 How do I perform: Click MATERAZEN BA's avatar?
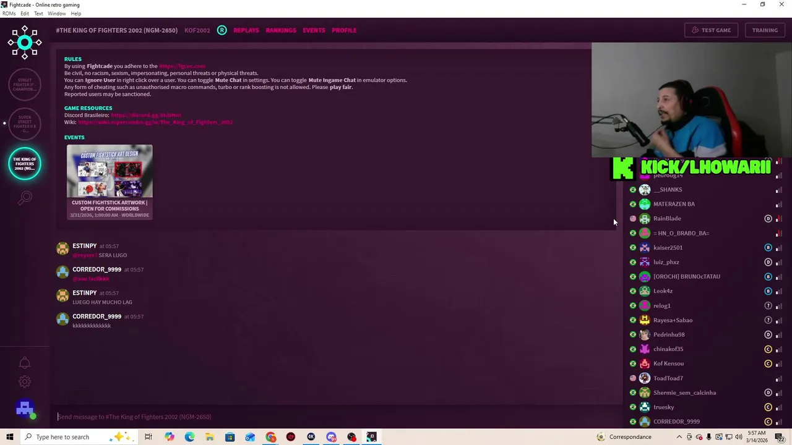point(645,204)
